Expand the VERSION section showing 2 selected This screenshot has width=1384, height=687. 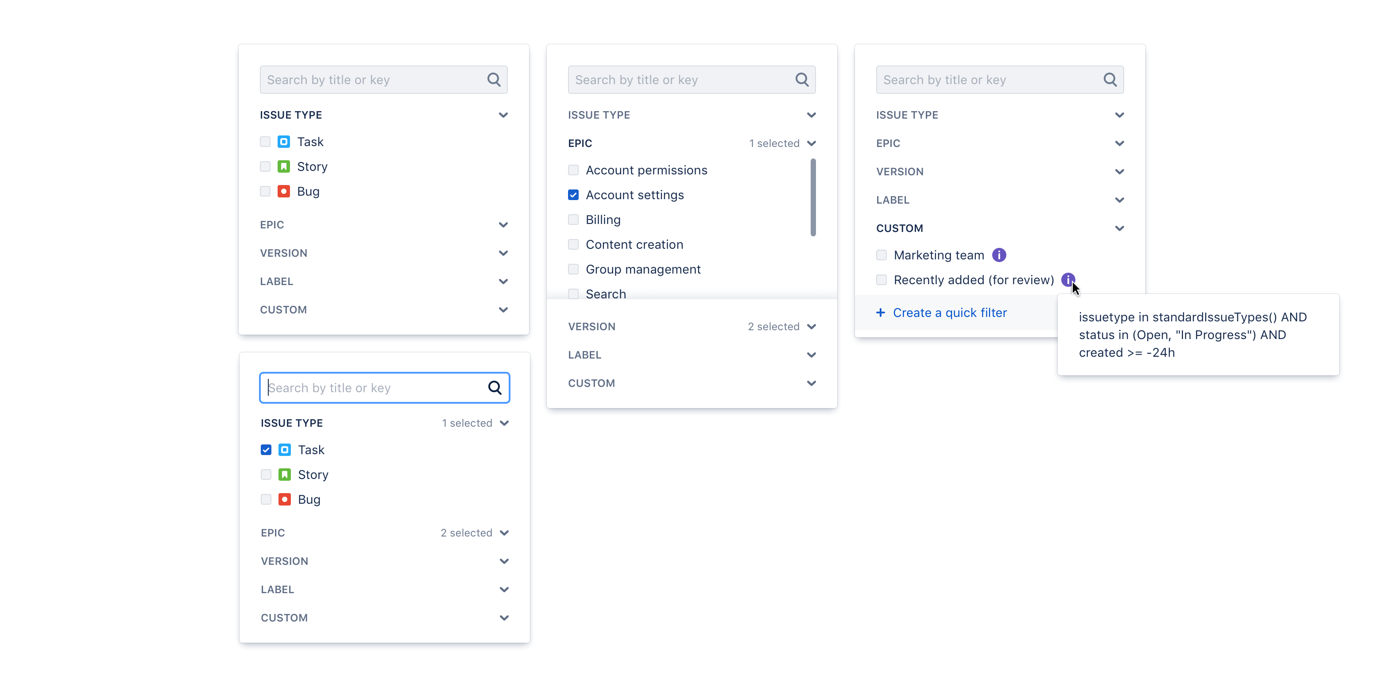811,327
